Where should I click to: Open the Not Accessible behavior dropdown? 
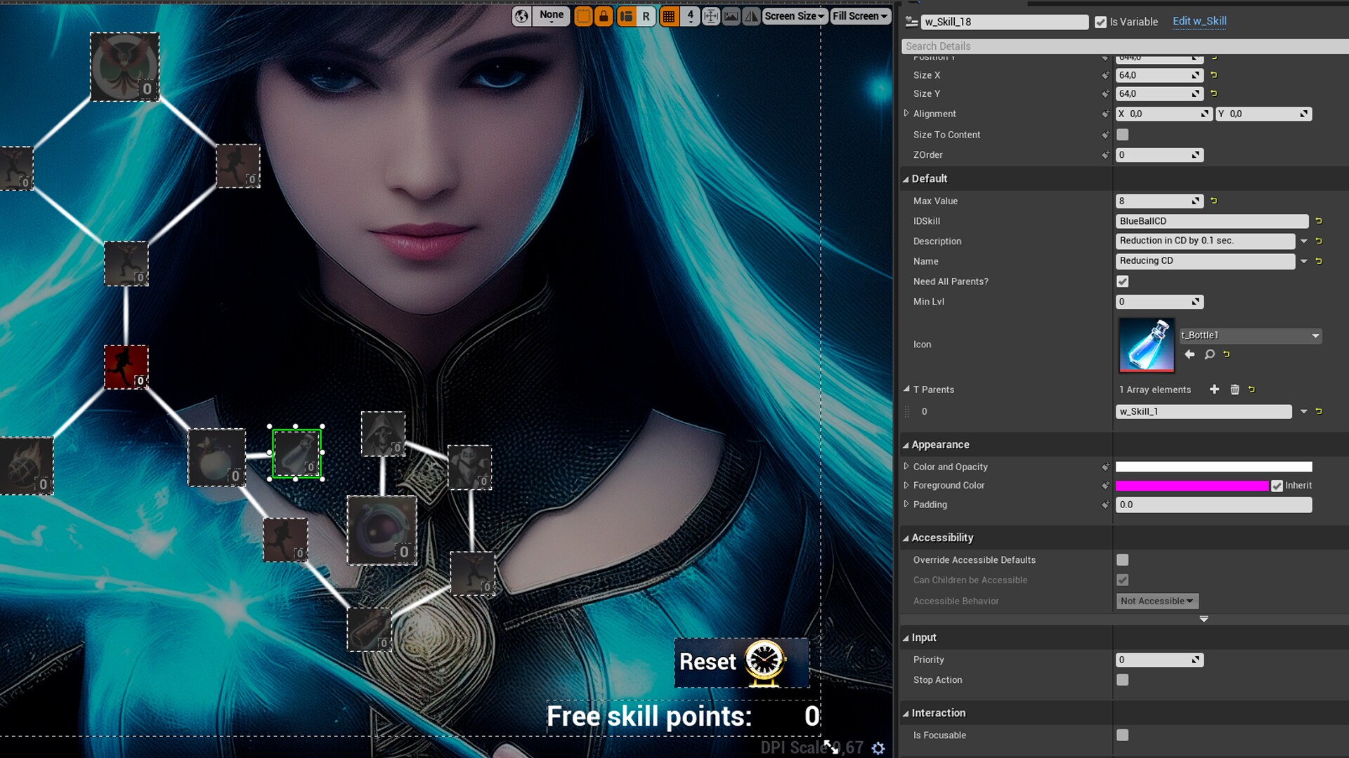pyautogui.click(x=1156, y=601)
